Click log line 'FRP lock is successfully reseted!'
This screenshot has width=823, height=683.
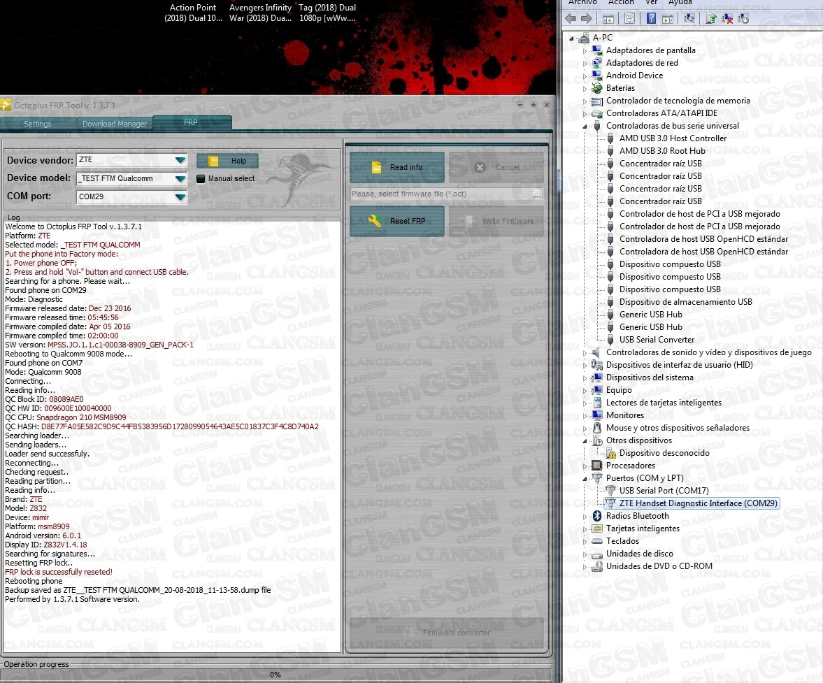(59, 572)
